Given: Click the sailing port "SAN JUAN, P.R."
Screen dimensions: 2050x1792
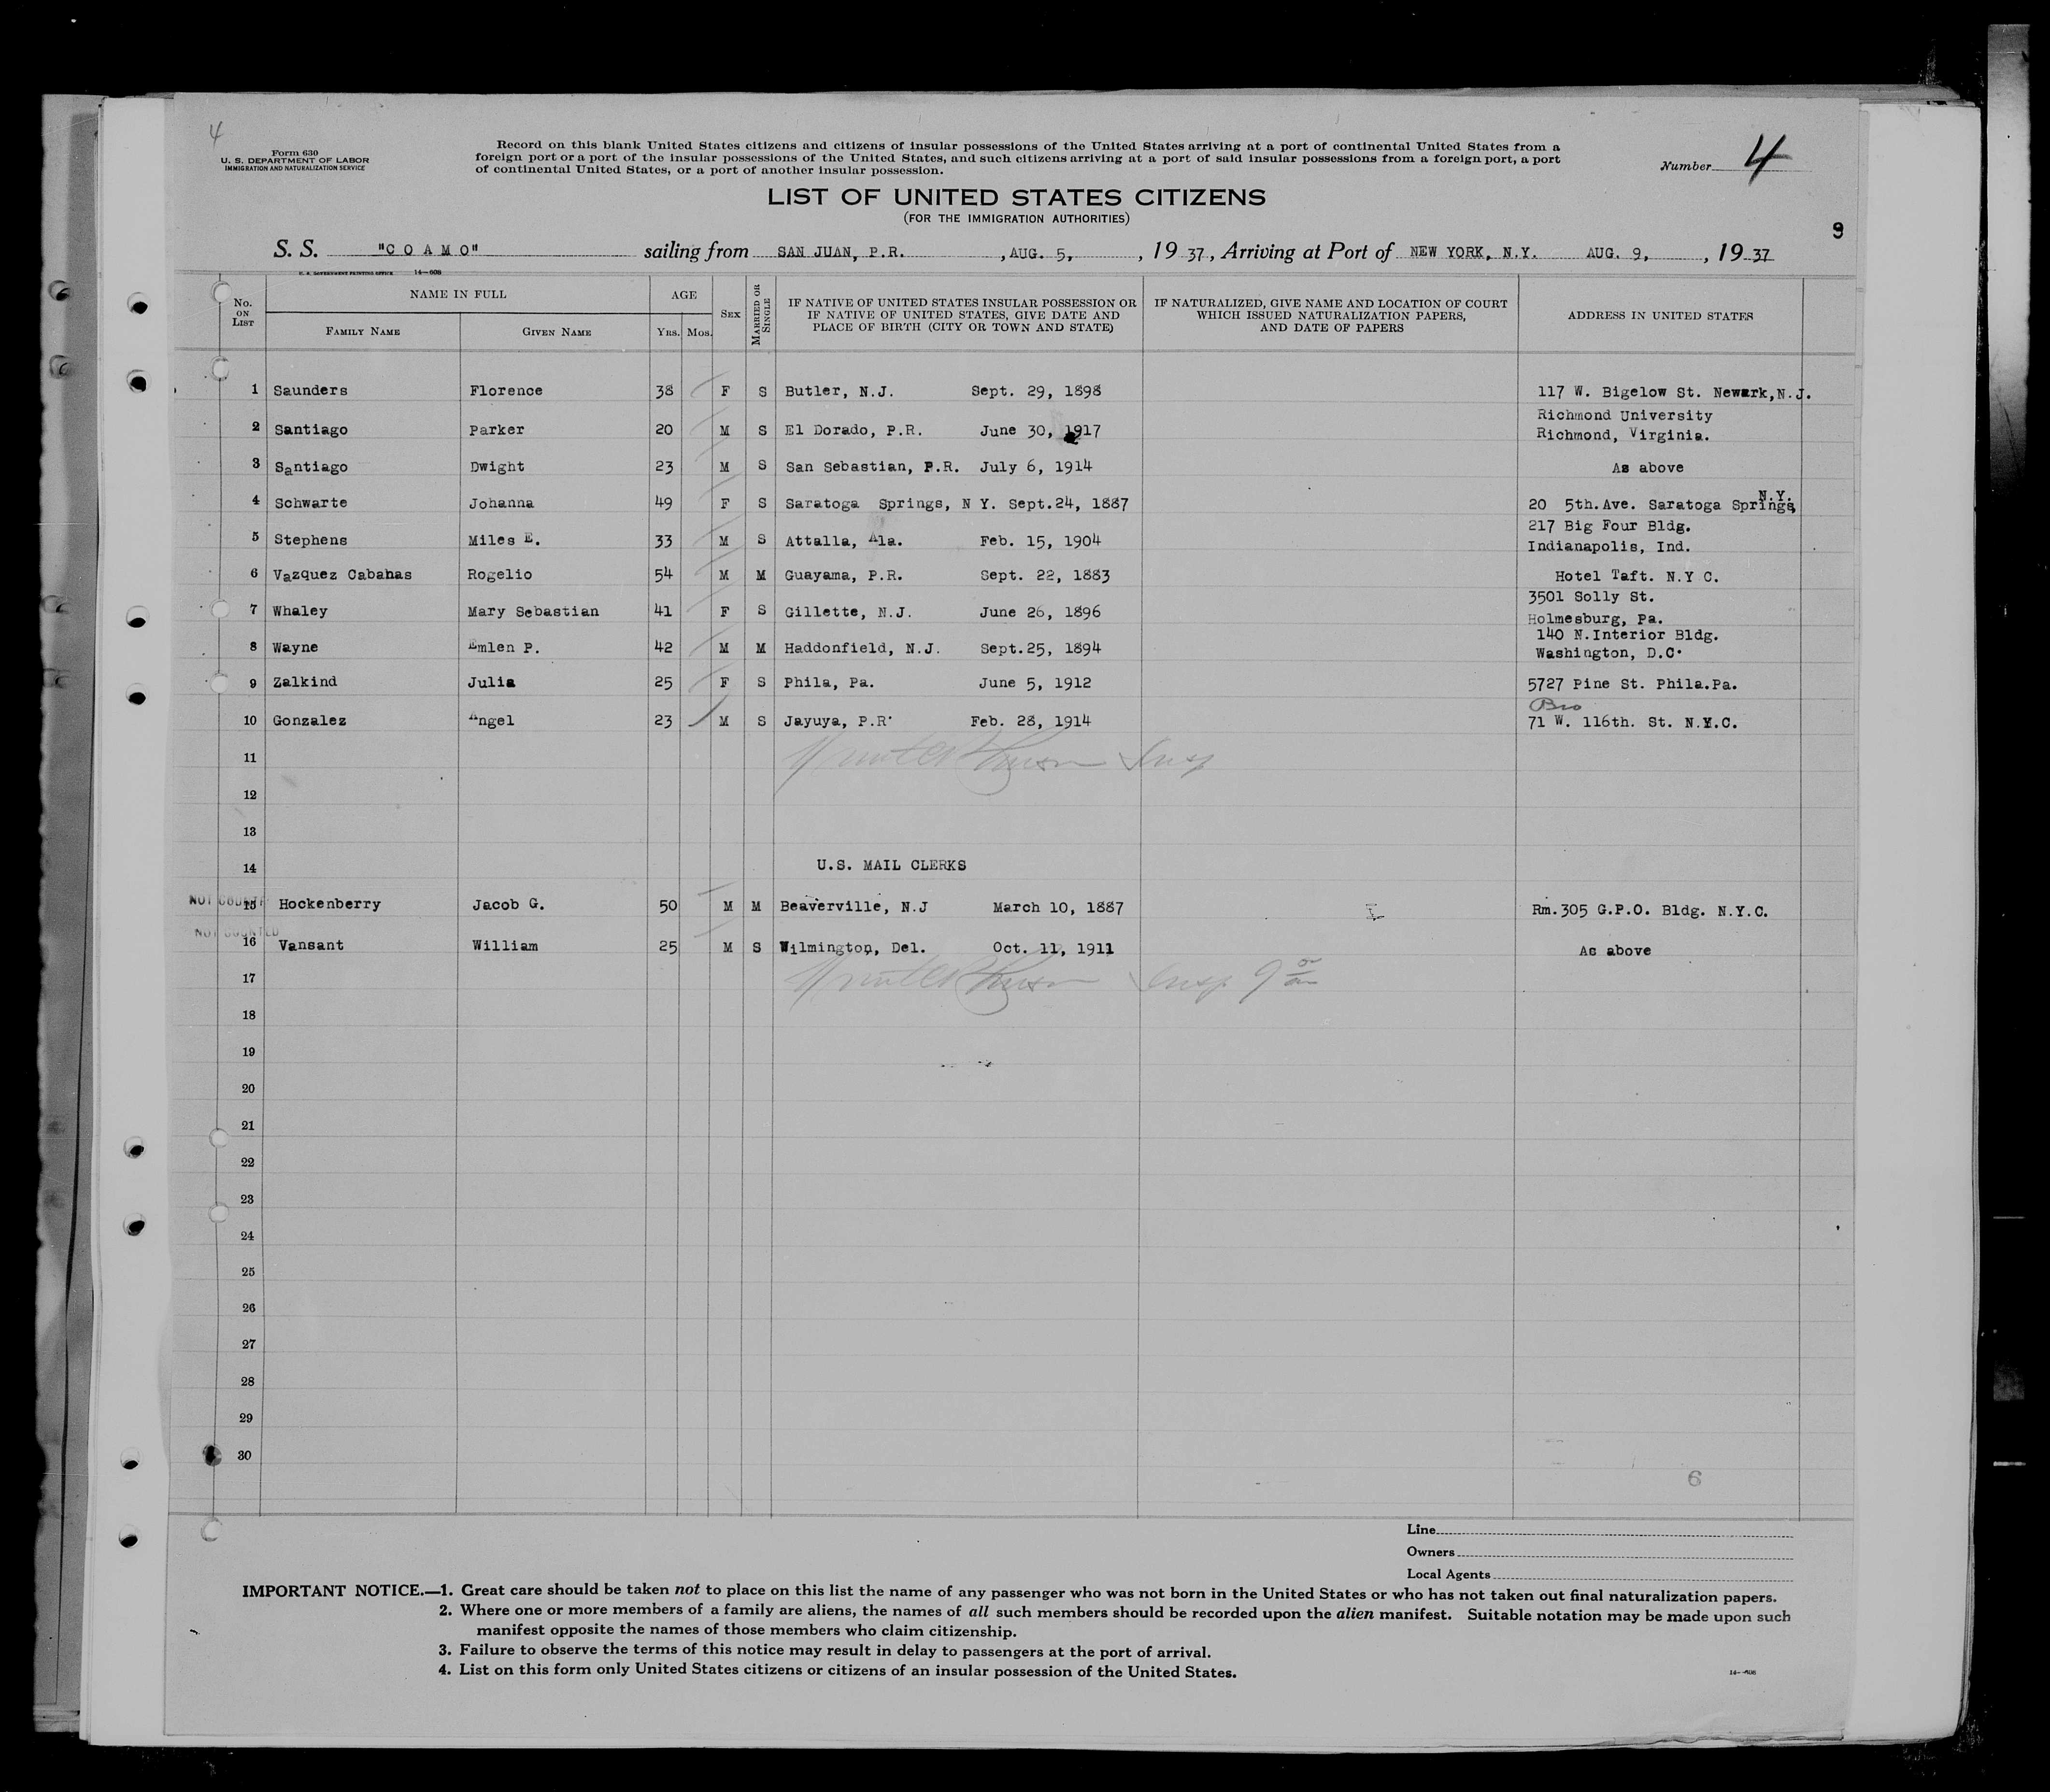Looking at the screenshot, I should (841, 252).
